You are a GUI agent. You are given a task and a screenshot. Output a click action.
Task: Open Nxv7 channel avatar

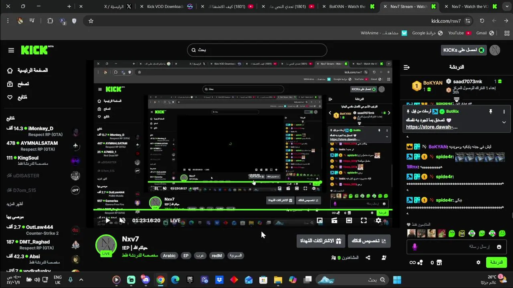click(x=106, y=245)
